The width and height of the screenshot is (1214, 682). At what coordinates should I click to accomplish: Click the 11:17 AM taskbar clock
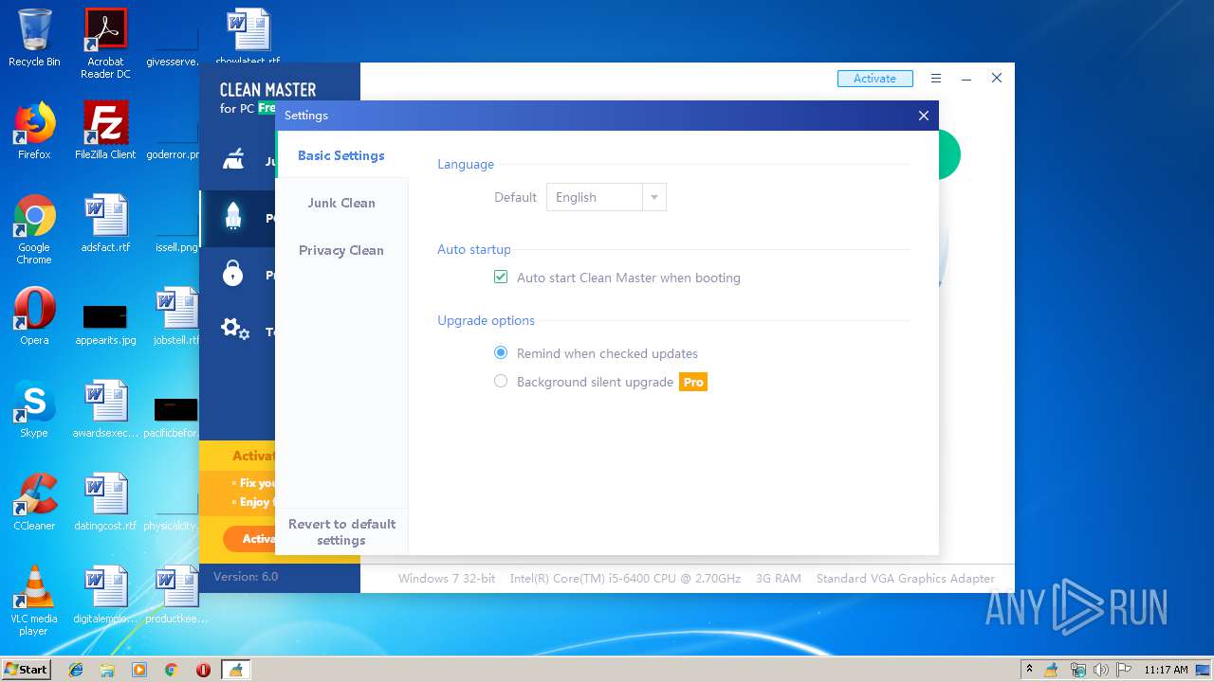pyautogui.click(x=1166, y=670)
